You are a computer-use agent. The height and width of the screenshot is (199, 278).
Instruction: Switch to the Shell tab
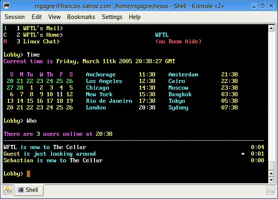click(x=29, y=190)
